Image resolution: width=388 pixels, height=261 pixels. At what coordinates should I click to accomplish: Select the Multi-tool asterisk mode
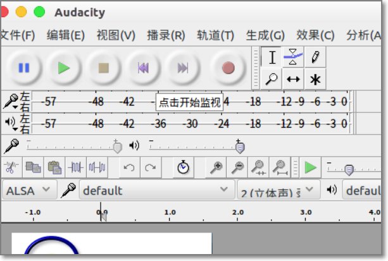coord(315,79)
